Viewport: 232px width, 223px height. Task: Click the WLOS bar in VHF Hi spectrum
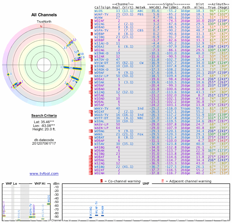48,204
